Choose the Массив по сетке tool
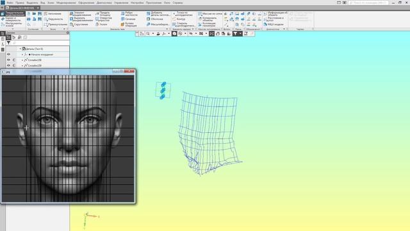The height and width of the screenshot is (231, 410). (210, 13)
